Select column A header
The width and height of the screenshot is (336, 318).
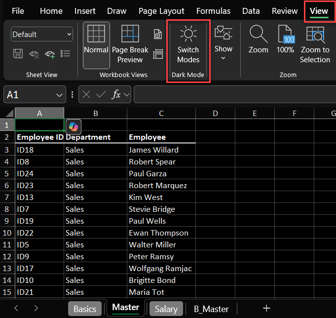coord(39,113)
